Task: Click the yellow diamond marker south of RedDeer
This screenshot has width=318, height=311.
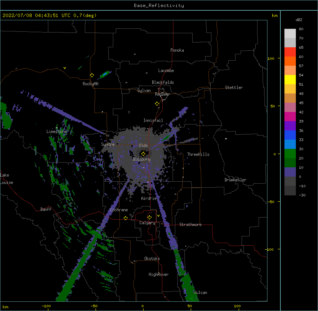Action: (157, 104)
